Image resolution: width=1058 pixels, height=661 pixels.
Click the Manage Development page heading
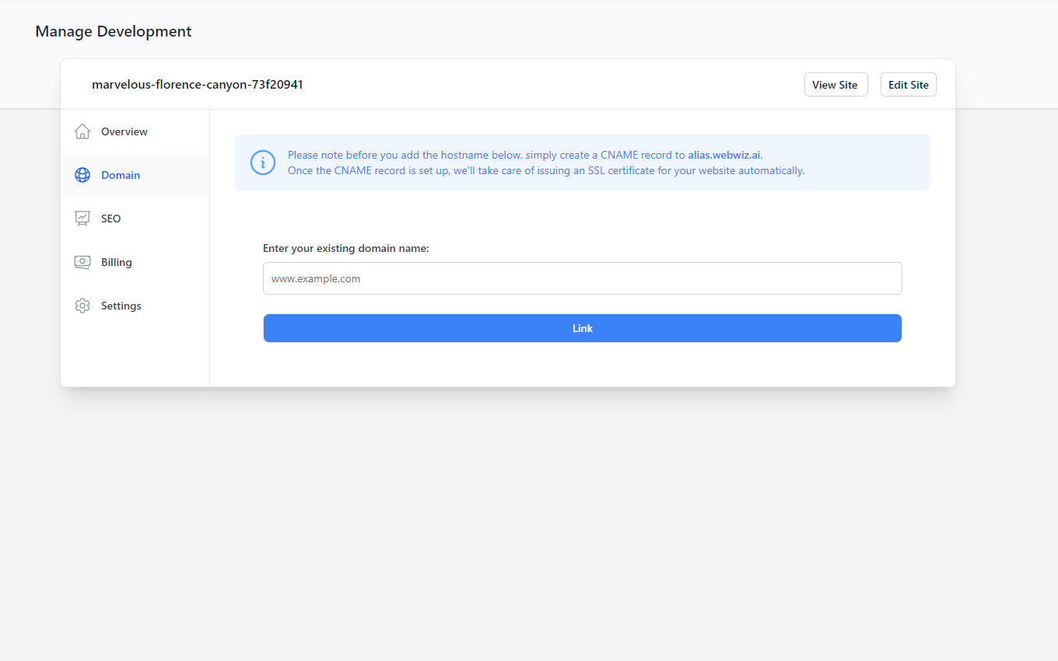[x=114, y=31]
